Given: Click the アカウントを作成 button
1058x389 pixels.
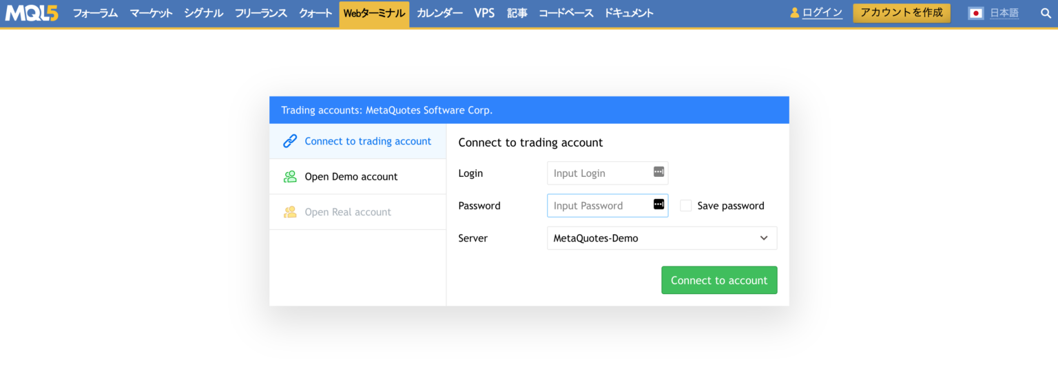Looking at the screenshot, I should pyautogui.click(x=901, y=13).
